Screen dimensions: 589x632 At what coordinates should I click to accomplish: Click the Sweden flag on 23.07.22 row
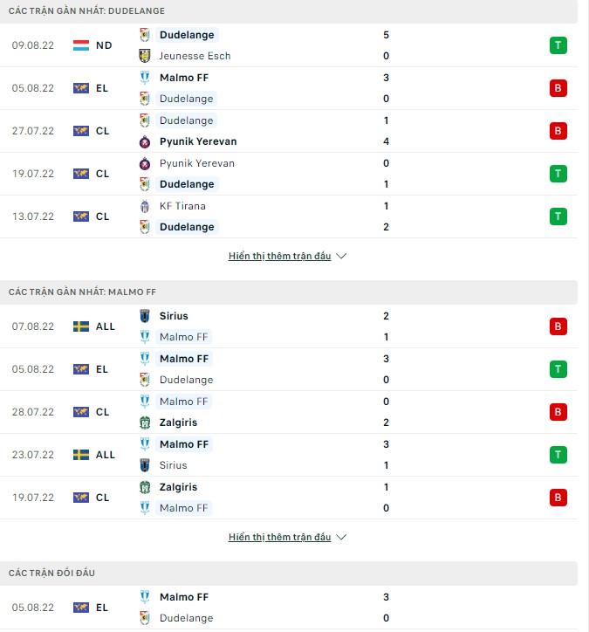81,455
